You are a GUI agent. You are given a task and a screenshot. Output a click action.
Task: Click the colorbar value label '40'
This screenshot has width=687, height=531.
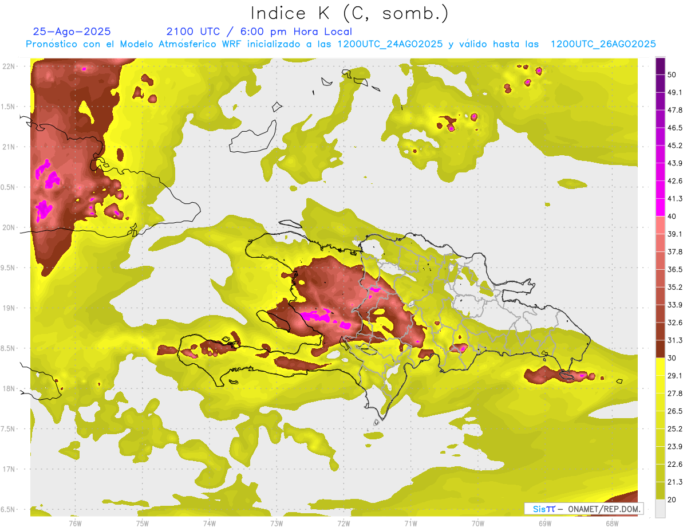673,217
